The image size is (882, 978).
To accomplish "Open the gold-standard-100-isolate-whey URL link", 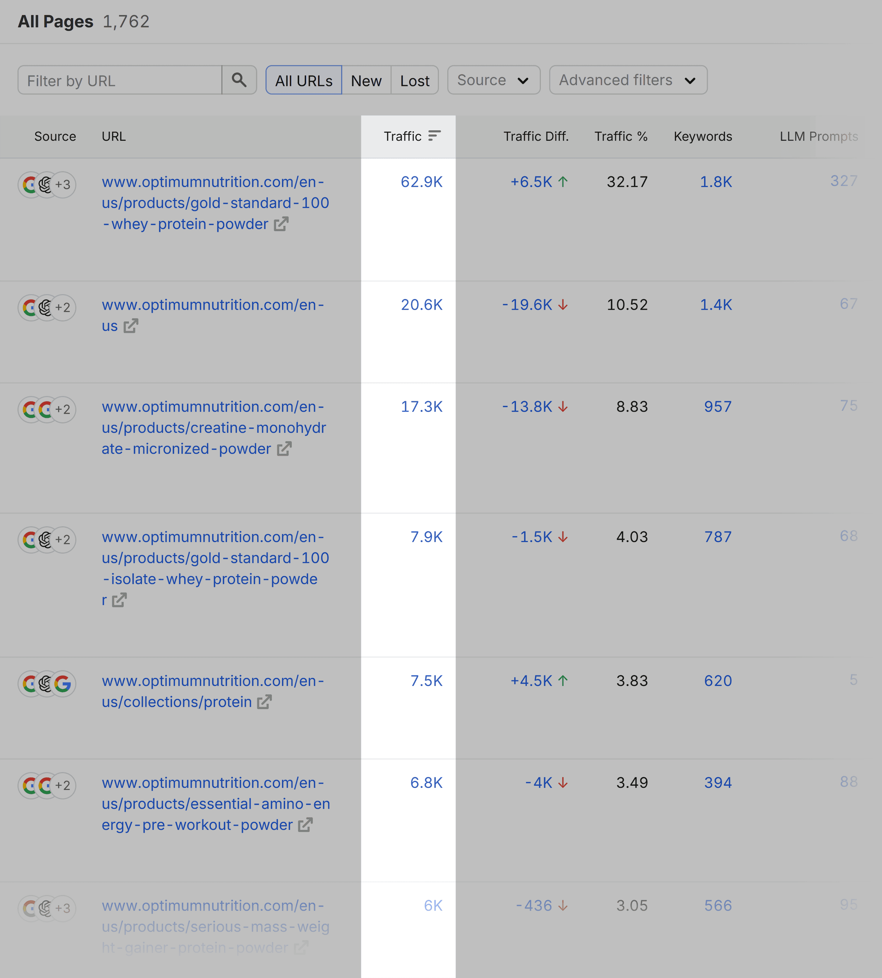I will coord(215,568).
